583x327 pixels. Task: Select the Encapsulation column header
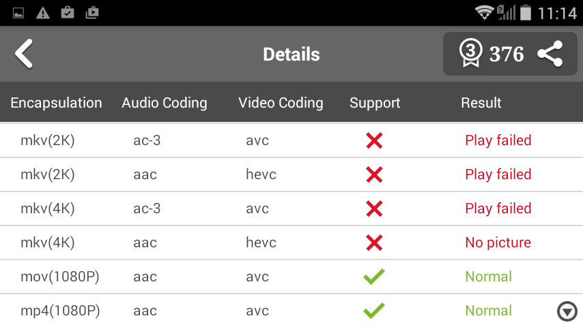coord(56,103)
